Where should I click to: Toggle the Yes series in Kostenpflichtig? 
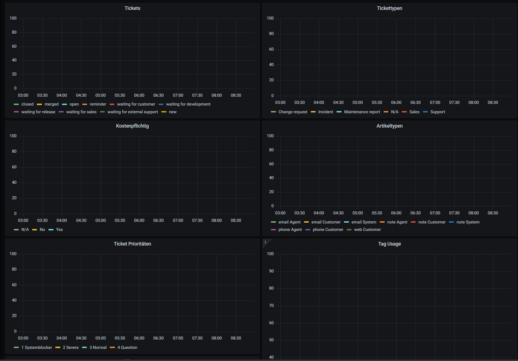pos(59,229)
